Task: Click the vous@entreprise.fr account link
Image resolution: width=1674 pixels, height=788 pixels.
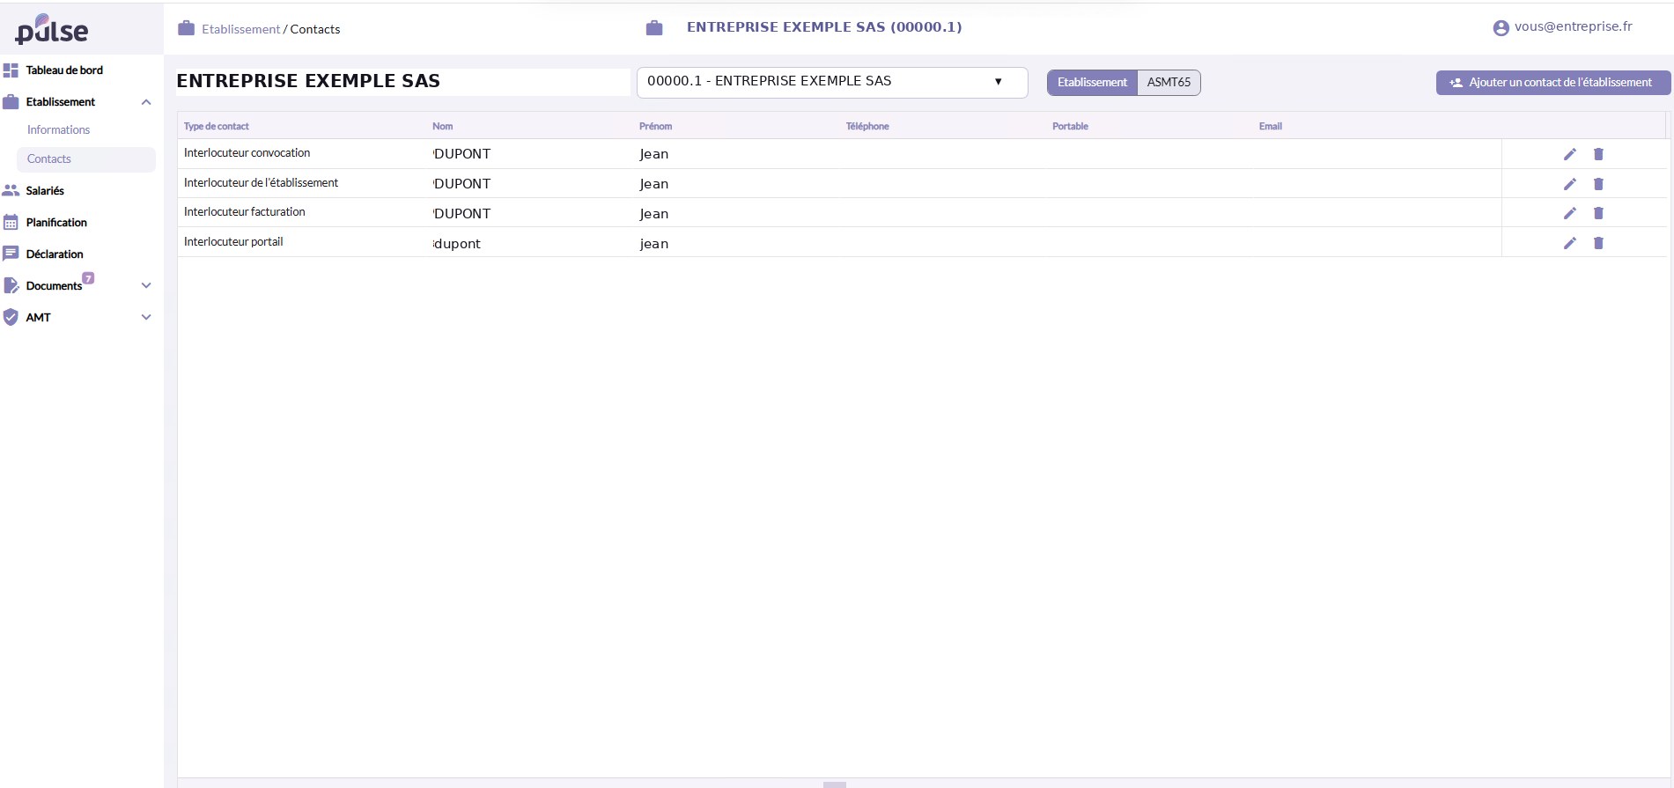Action: point(1574,26)
